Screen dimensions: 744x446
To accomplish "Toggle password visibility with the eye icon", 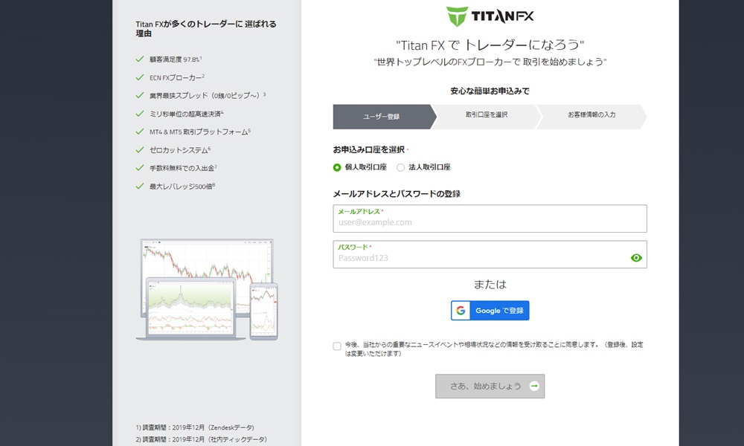I will pyautogui.click(x=636, y=257).
